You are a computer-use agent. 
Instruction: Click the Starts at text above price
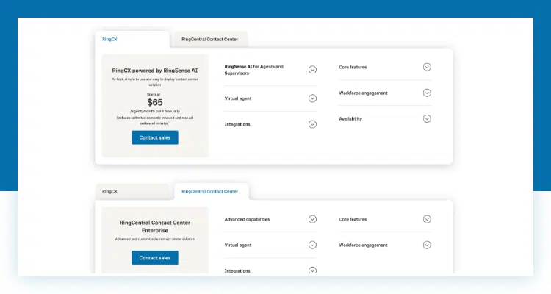(x=154, y=95)
